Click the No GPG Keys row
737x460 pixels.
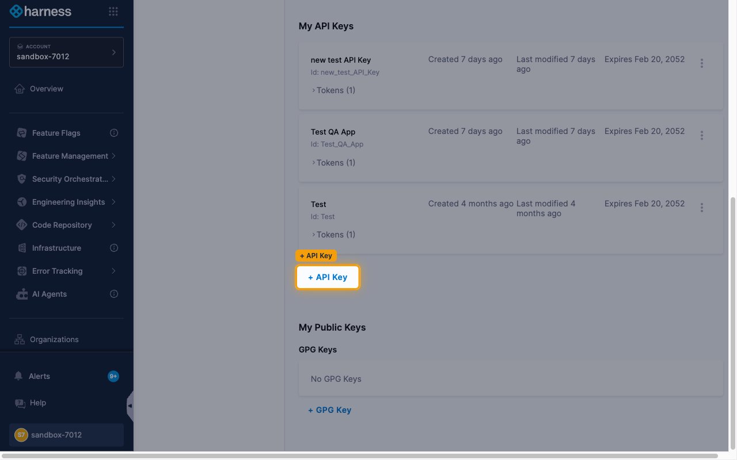point(511,379)
